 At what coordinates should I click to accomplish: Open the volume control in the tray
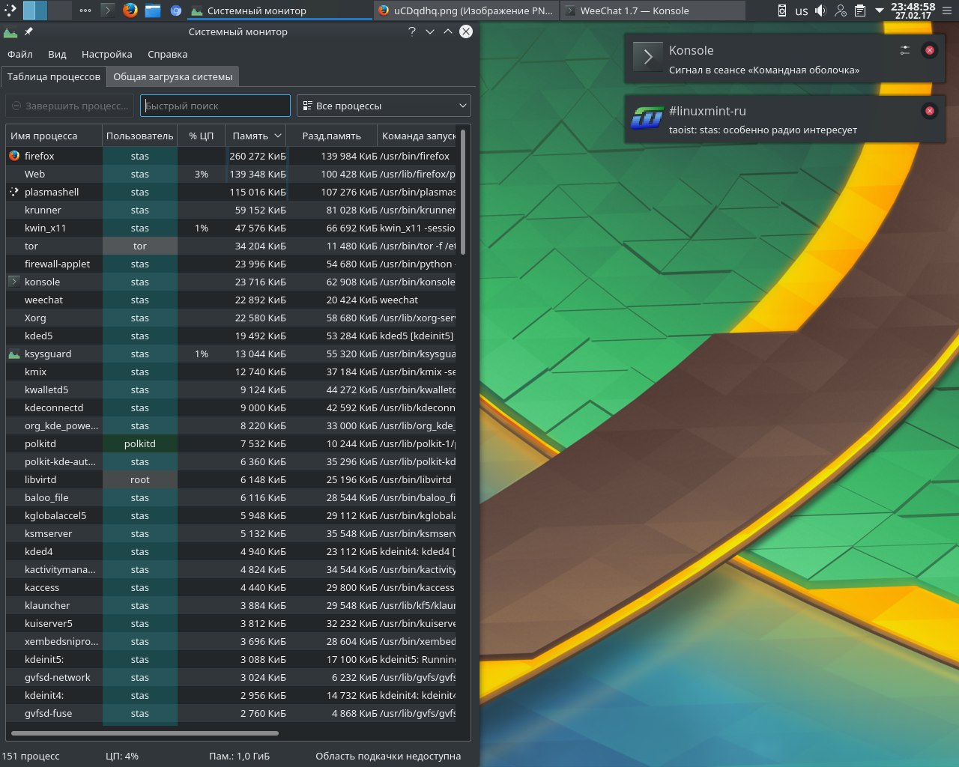point(821,10)
